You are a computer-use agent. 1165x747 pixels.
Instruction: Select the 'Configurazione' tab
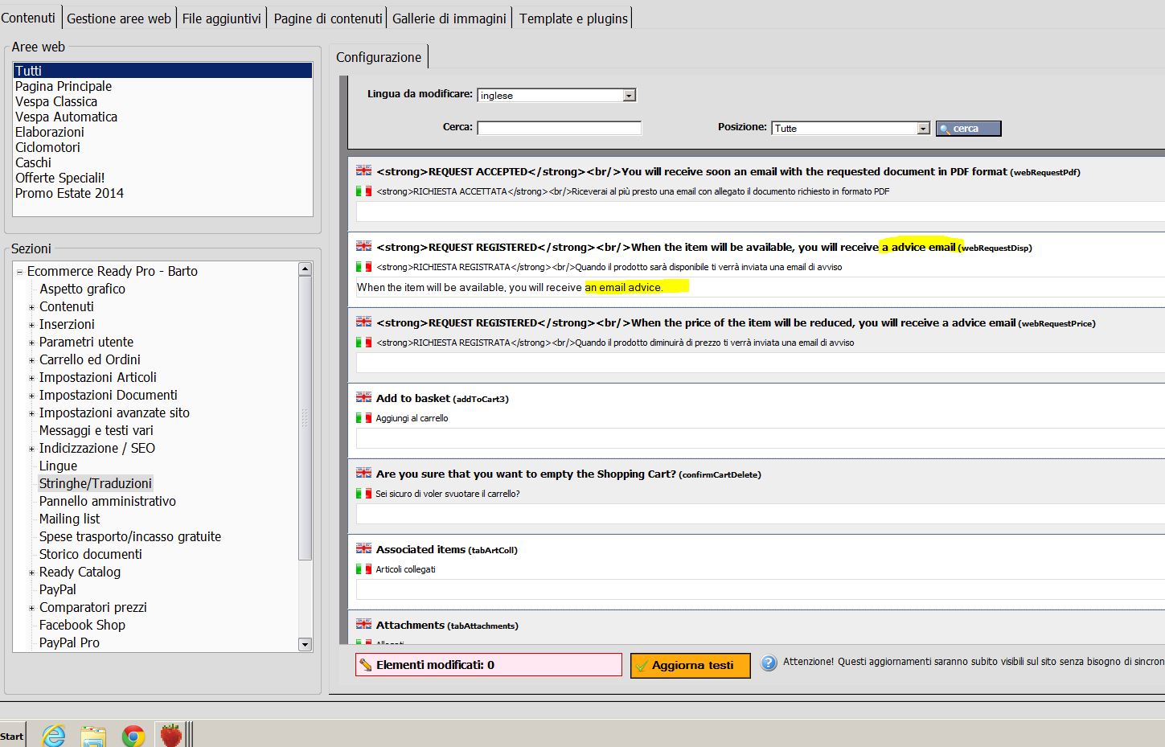tap(379, 57)
